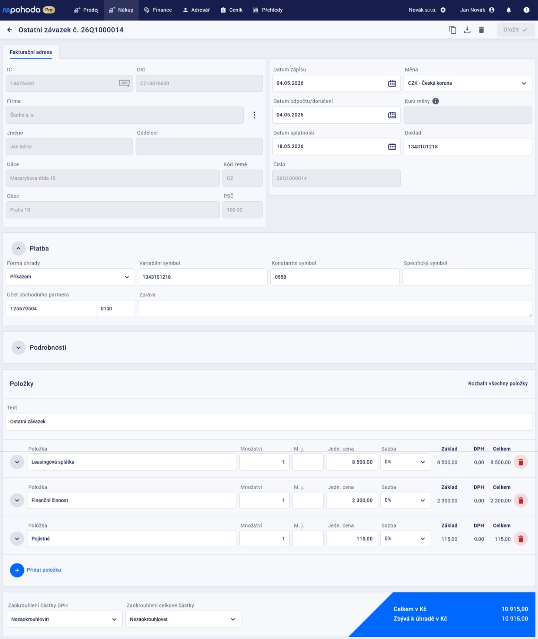Click partner account number field 125679504
This screenshot has height=639, width=538.
click(51, 309)
